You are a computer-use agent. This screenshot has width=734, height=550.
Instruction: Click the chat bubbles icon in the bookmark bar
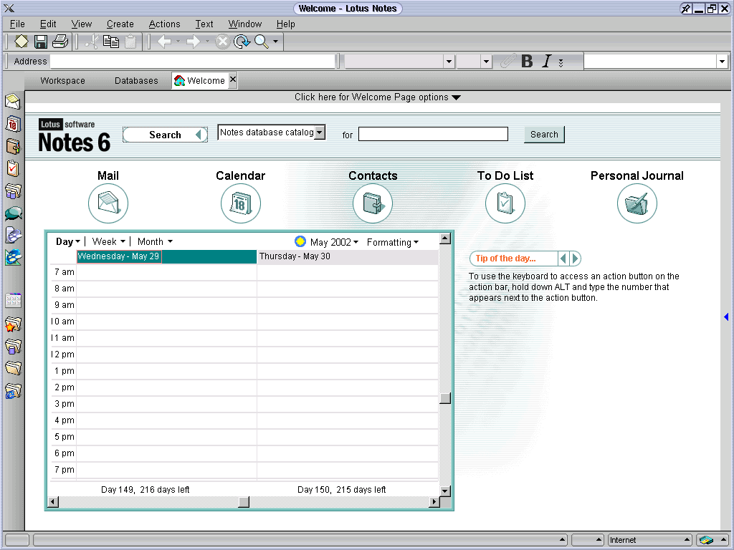(x=13, y=213)
